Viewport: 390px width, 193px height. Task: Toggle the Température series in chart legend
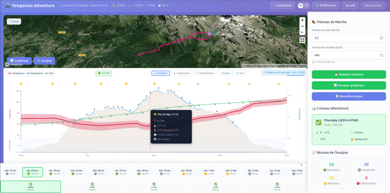[x=16, y=73]
